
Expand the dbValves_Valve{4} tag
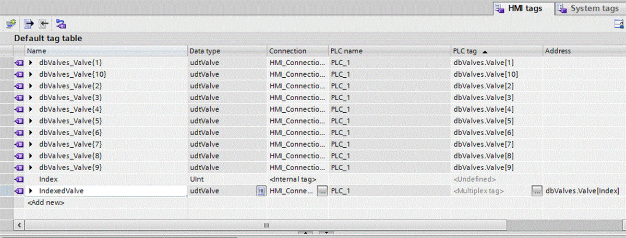pos(31,109)
